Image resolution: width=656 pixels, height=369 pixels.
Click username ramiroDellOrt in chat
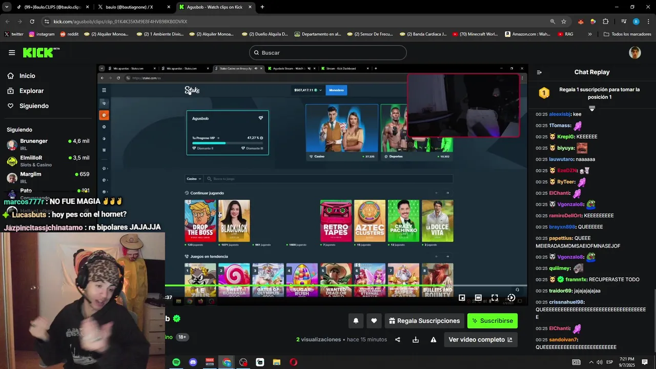pyautogui.click(x=565, y=216)
